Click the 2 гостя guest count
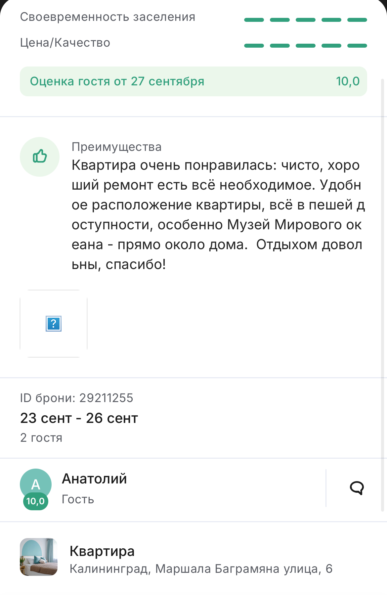Image resolution: width=387 pixels, height=595 pixels. click(x=41, y=438)
